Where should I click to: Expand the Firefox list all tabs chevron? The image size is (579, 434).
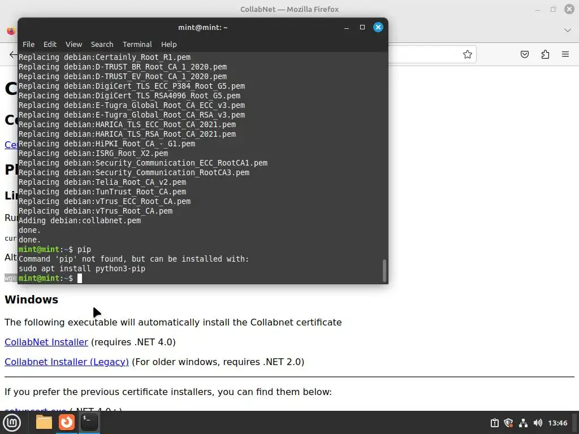point(568,31)
